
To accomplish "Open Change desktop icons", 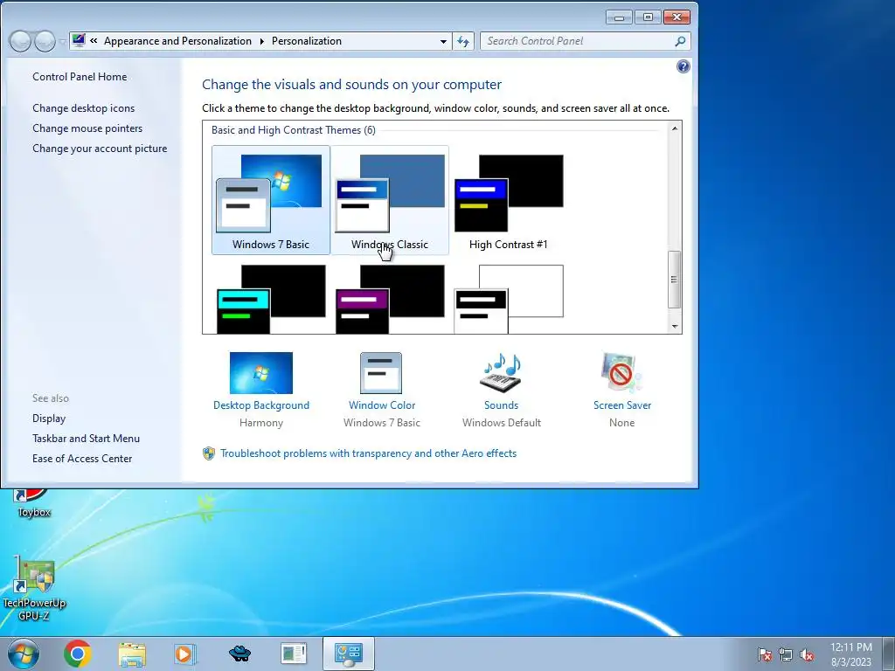I will 83,107.
